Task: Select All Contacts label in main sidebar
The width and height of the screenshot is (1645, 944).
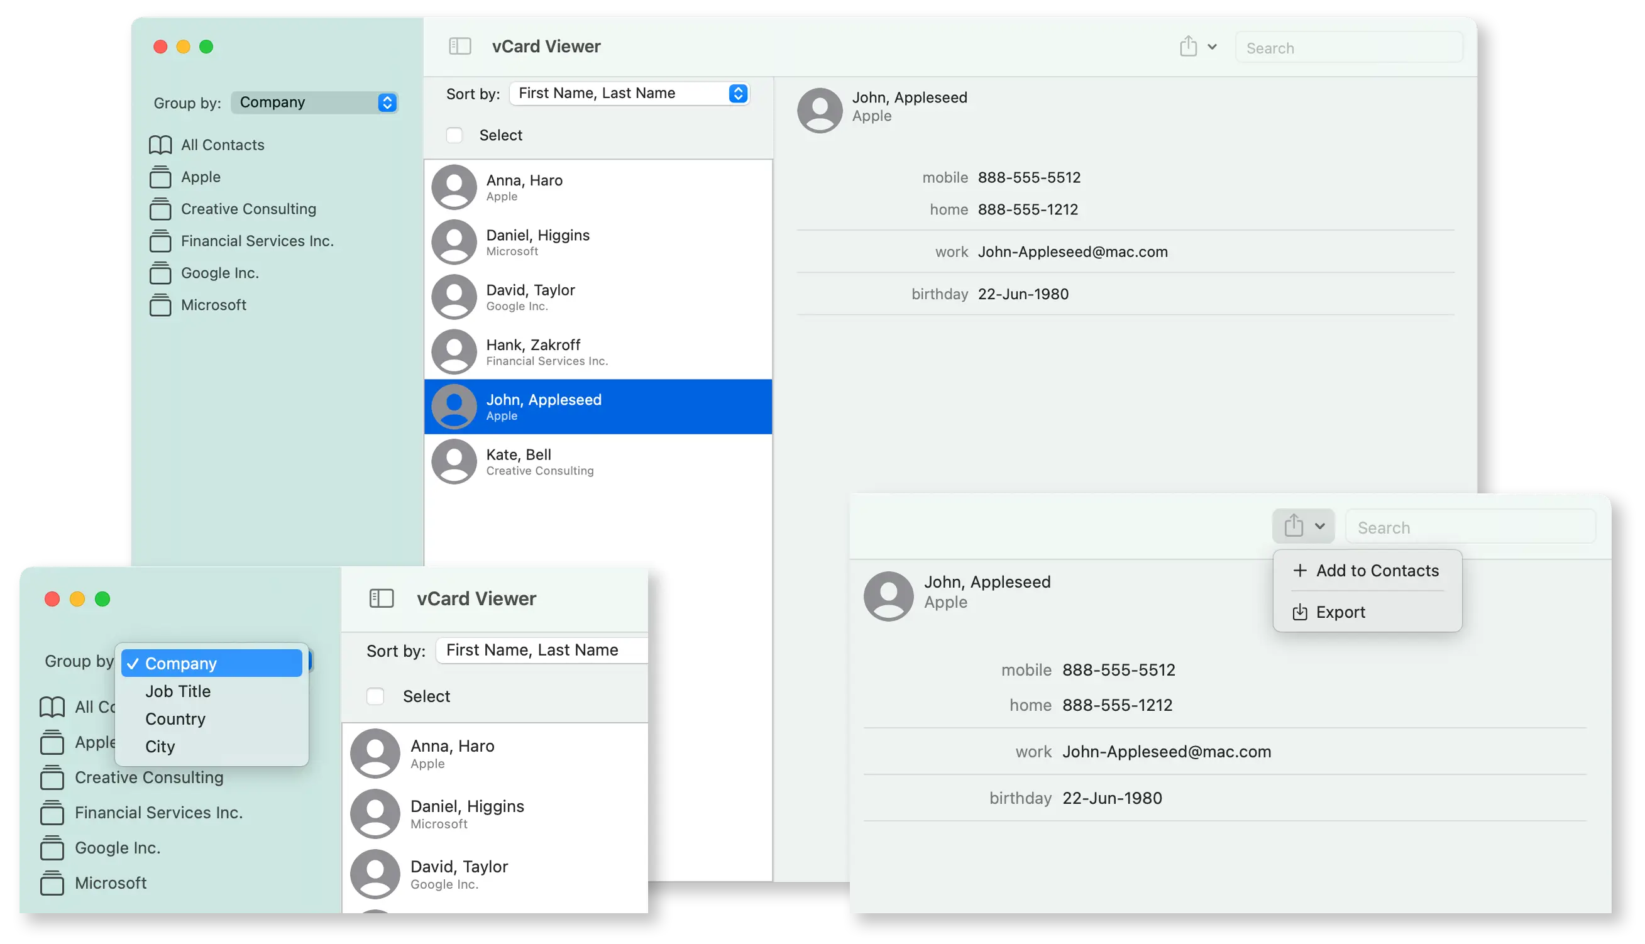Action: 223,145
